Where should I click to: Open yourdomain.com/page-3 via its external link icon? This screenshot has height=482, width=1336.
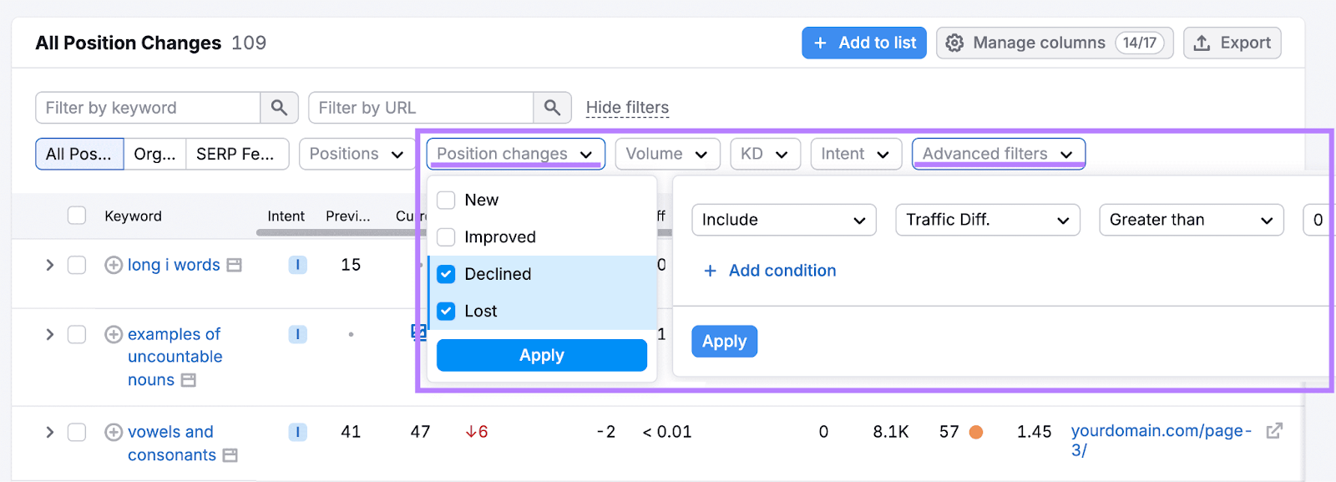(x=1273, y=430)
